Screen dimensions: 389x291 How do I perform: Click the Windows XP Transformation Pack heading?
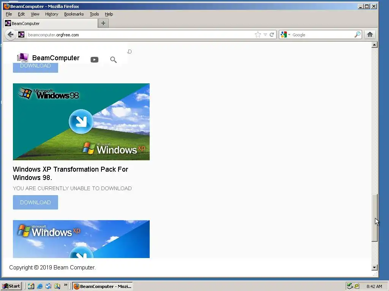point(70,173)
